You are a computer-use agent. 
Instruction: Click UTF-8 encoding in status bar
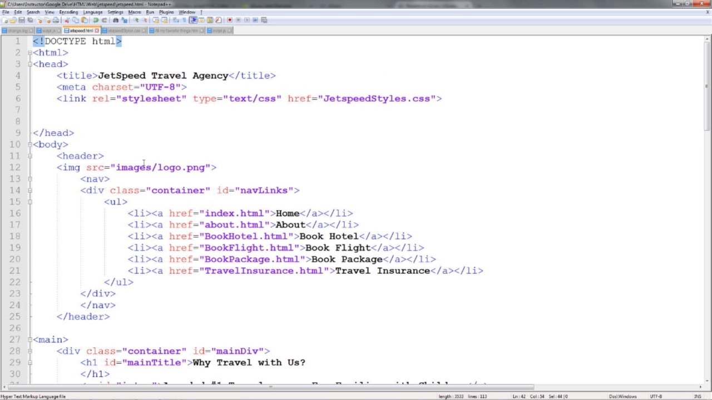[x=656, y=396]
